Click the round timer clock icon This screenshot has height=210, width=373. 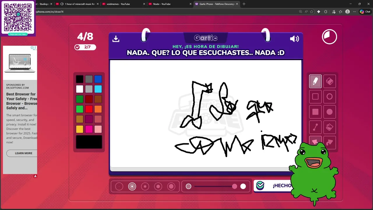[329, 37]
